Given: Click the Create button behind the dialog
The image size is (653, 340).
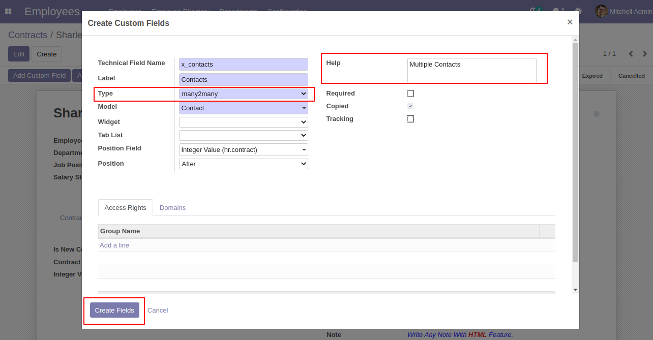Looking at the screenshot, I should [x=46, y=54].
